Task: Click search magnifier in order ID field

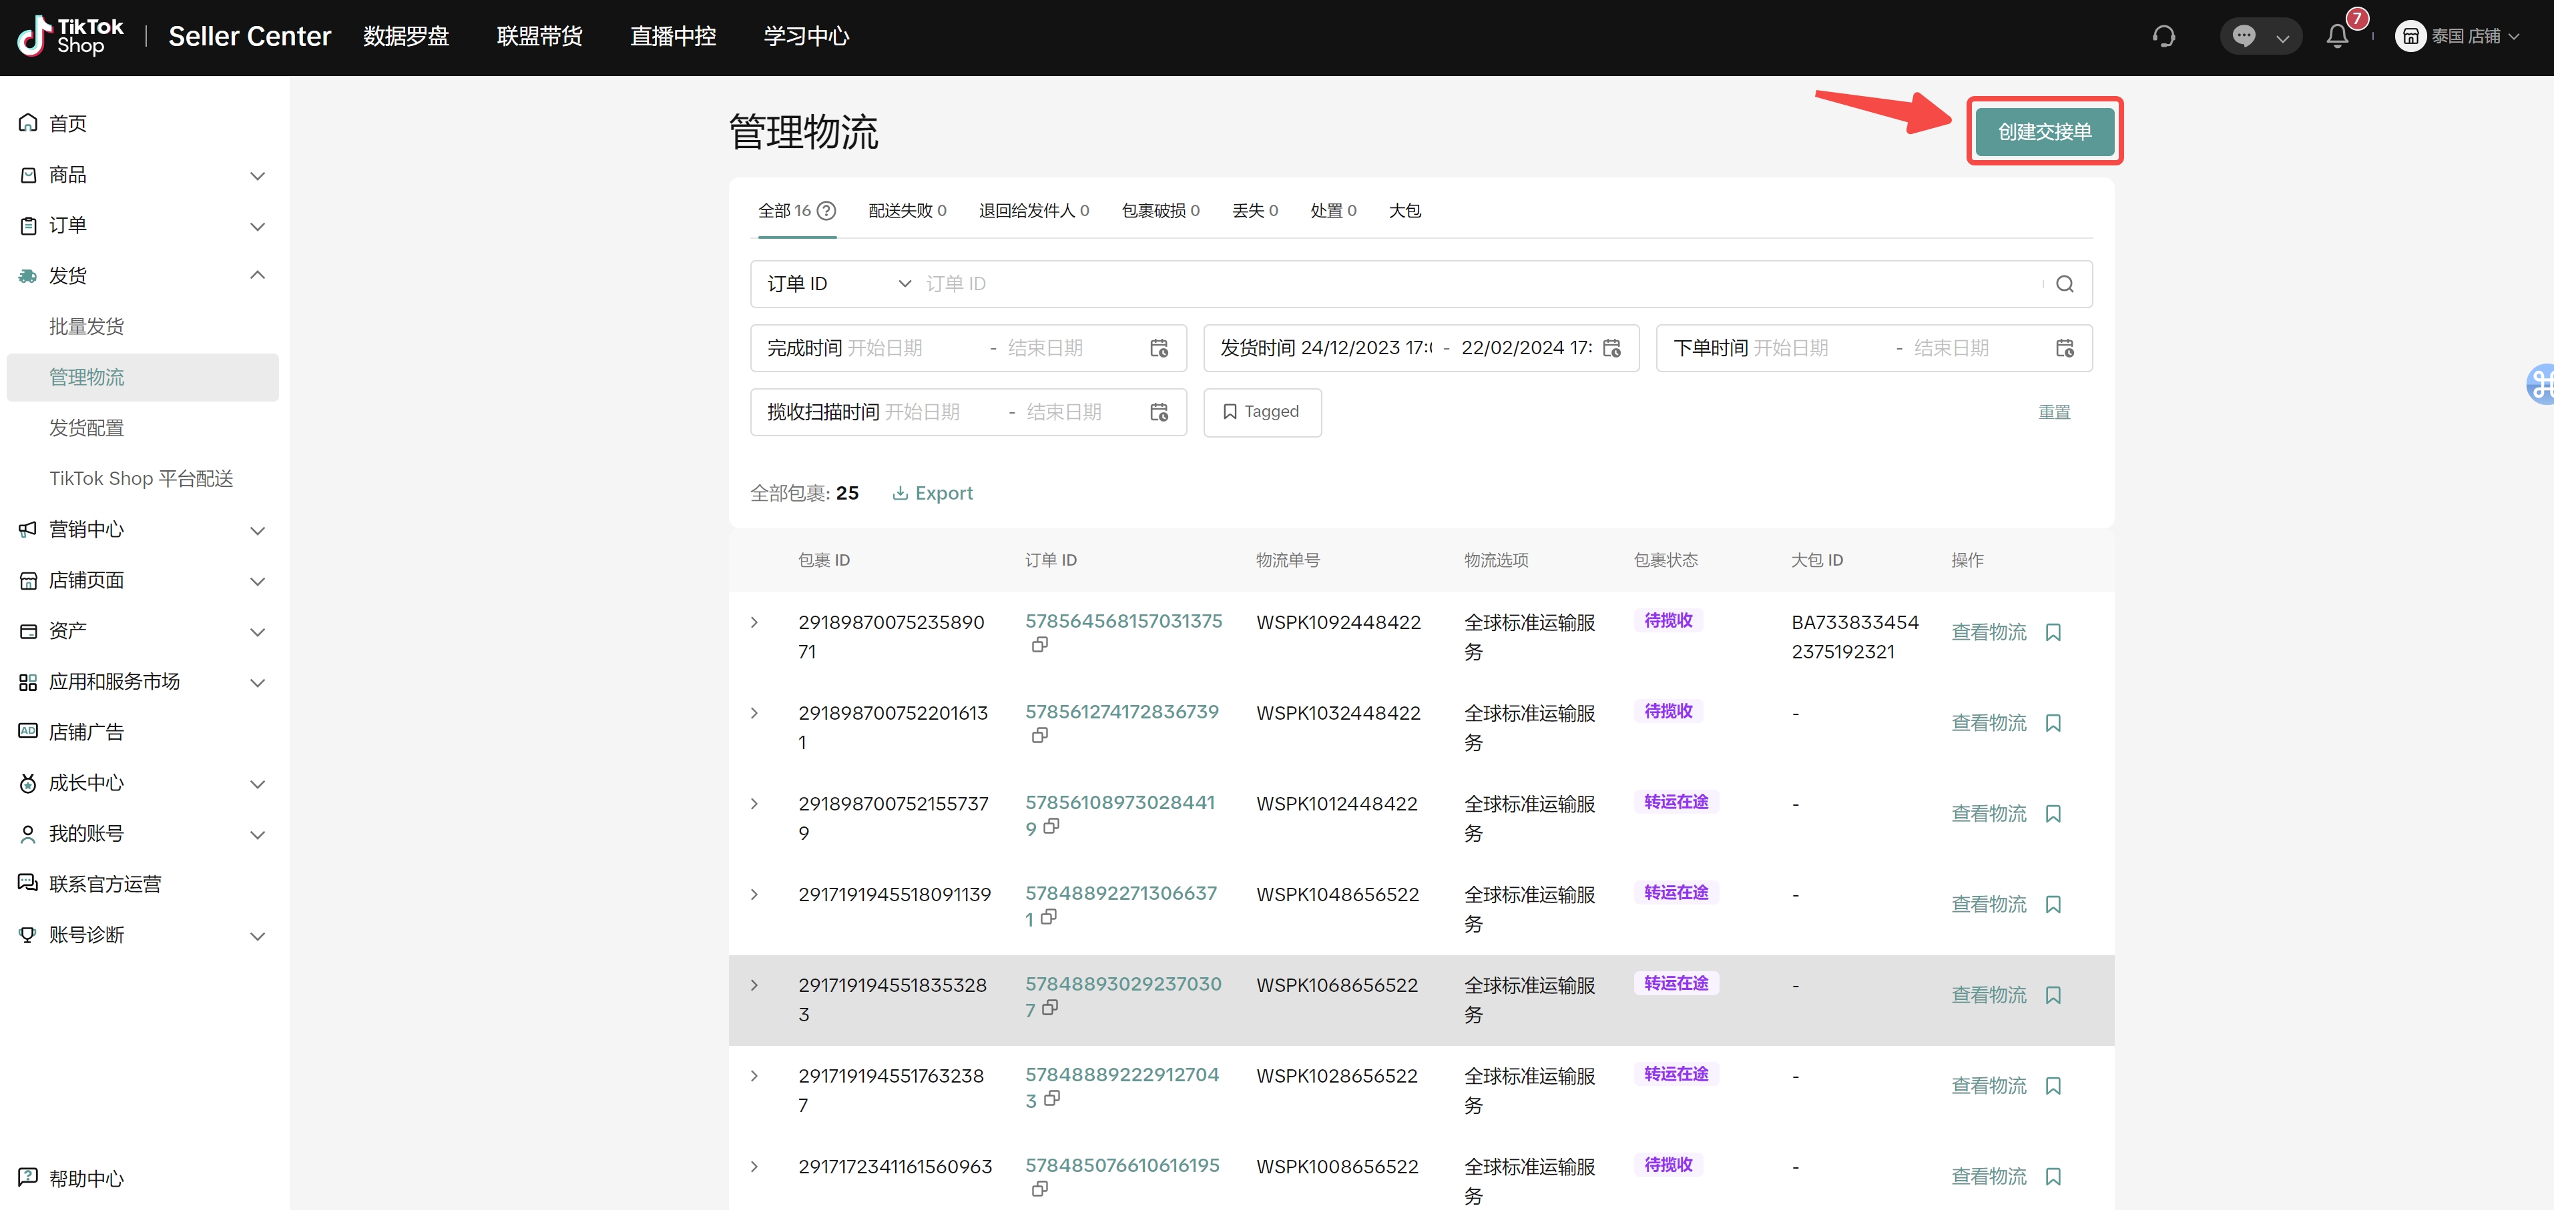Action: coord(2064,284)
